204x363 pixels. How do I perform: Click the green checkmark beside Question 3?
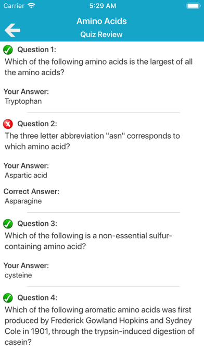[8, 224]
